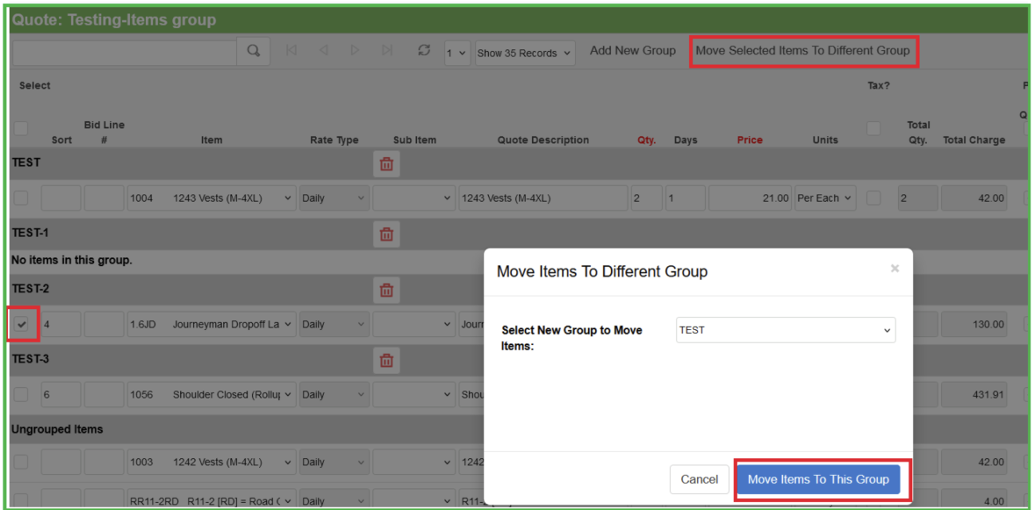1032x510 pixels.
Task: Click Sort field showing 6
Action: point(61,394)
